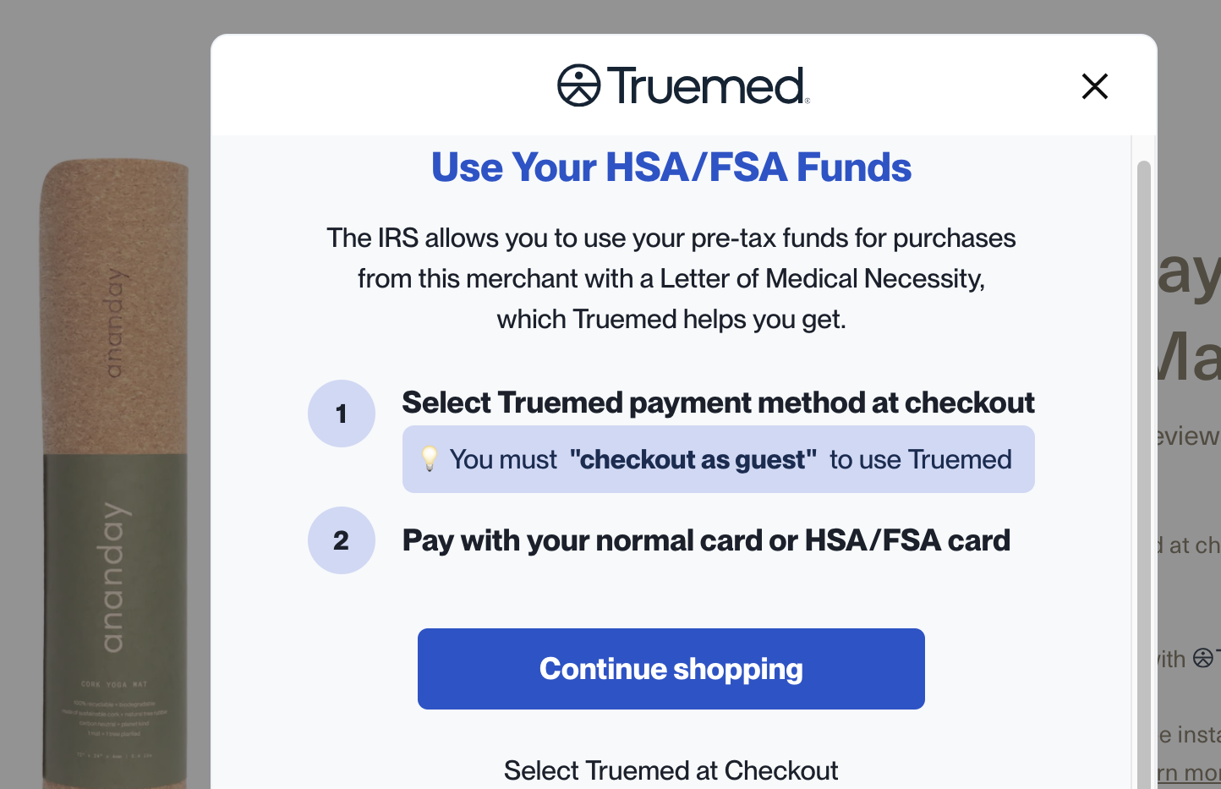
Task: Click the Truemed circular figure logo icon
Action: [x=578, y=85]
